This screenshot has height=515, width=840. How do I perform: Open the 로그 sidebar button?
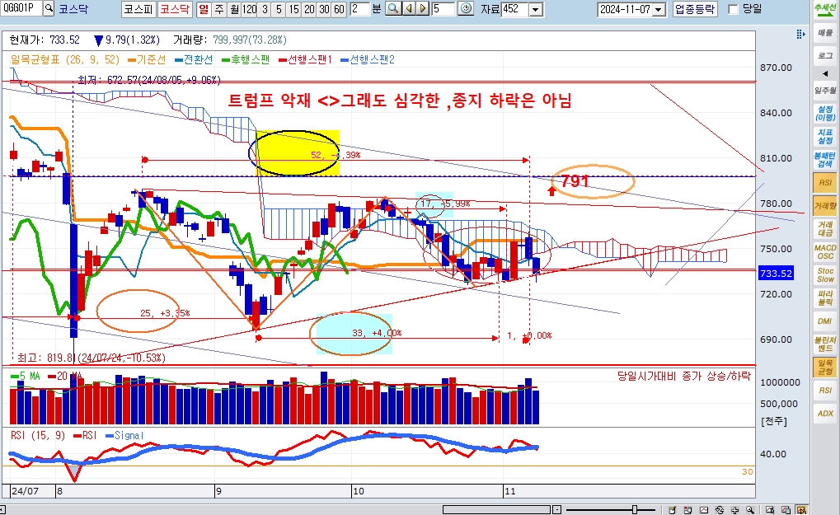click(x=825, y=56)
